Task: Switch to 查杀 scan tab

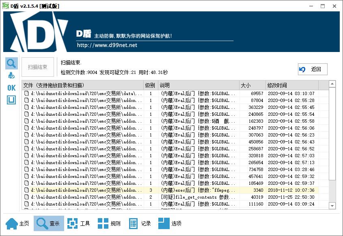Action: click(x=49, y=223)
